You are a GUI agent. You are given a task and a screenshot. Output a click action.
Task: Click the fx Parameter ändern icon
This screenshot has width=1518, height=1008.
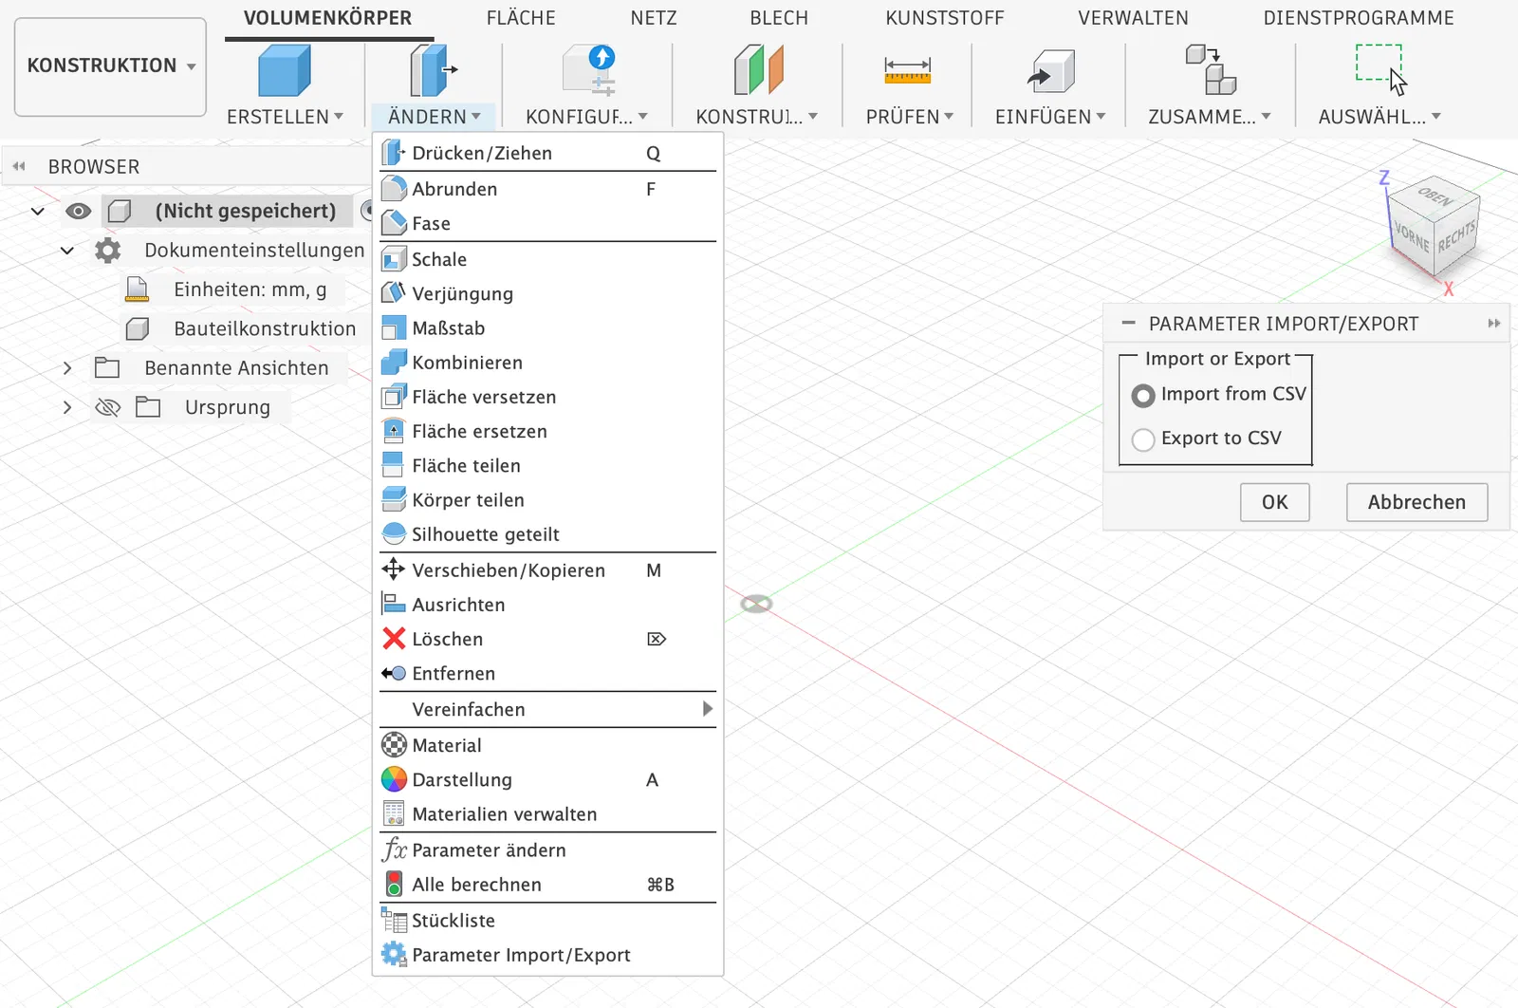coord(394,849)
